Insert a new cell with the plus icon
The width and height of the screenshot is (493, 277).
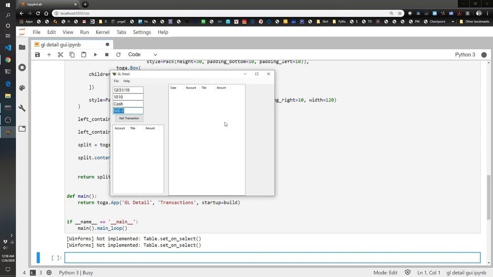[49, 55]
